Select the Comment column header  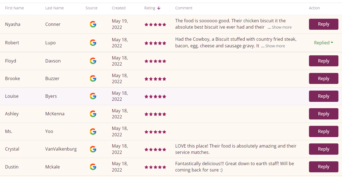point(184,8)
